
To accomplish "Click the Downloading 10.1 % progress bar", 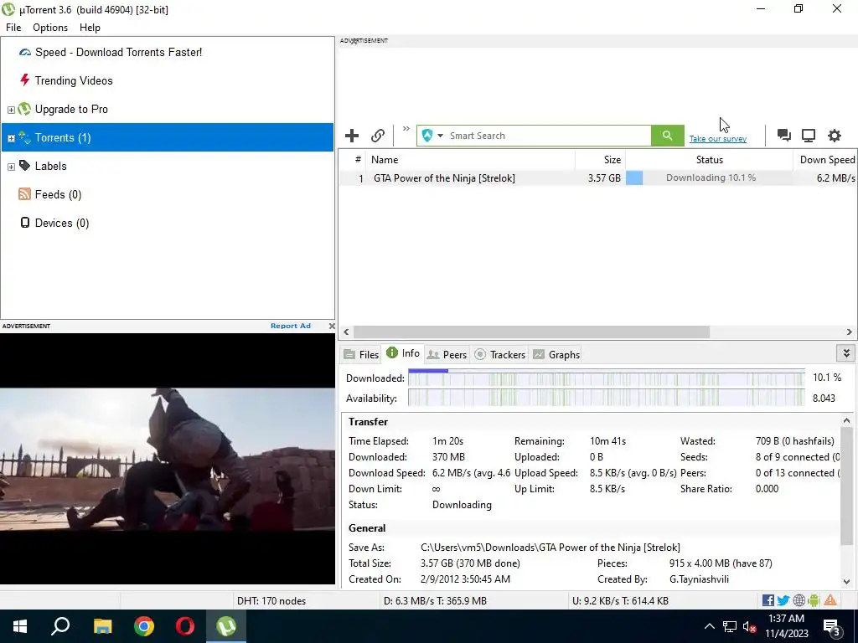I will tap(709, 177).
